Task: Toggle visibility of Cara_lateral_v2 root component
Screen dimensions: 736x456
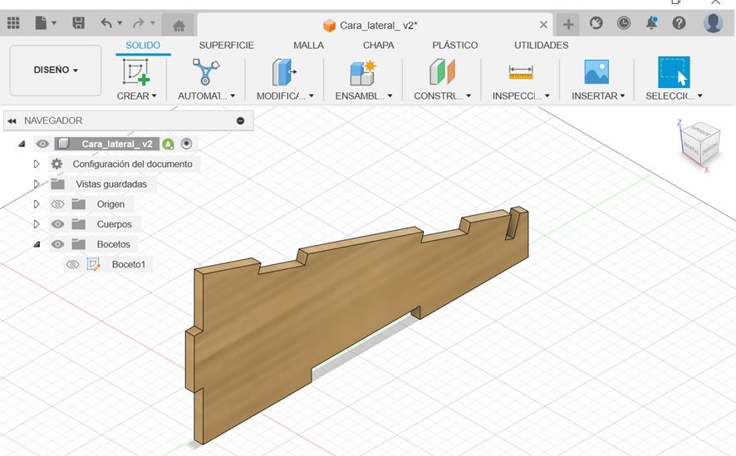Action: (42, 144)
